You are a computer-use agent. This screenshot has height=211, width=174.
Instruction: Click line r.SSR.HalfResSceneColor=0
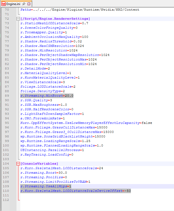[47, 109]
